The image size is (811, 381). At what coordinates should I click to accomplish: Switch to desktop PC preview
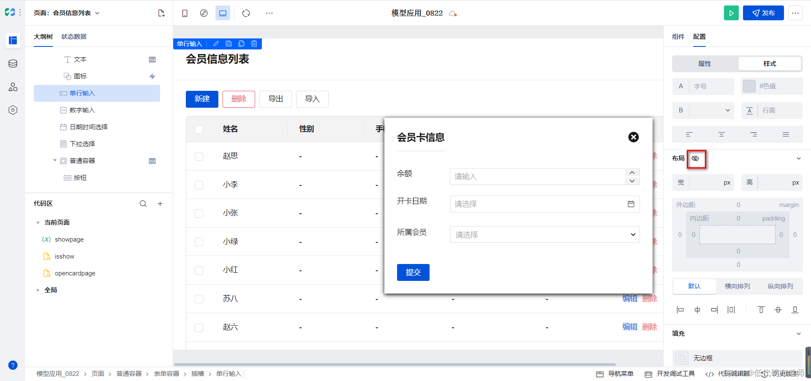[x=223, y=13]
